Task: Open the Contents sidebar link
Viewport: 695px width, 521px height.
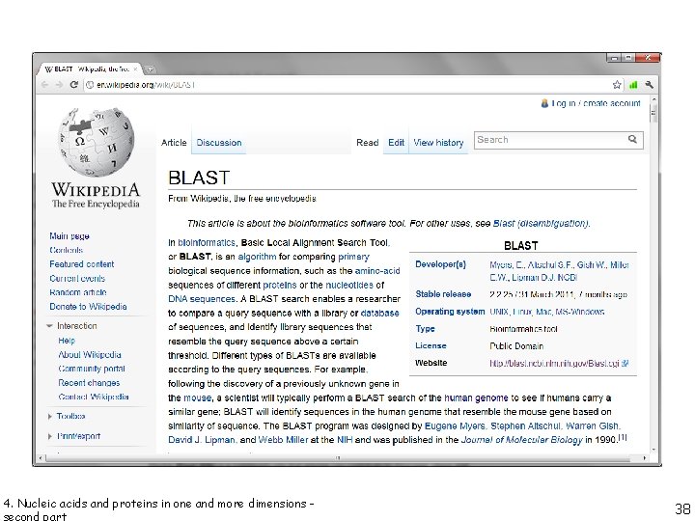Action: point(66,250)
